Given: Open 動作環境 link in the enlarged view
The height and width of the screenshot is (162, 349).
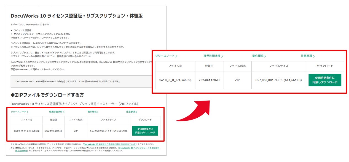Looking at the screenshot, I should click(259, 56).
